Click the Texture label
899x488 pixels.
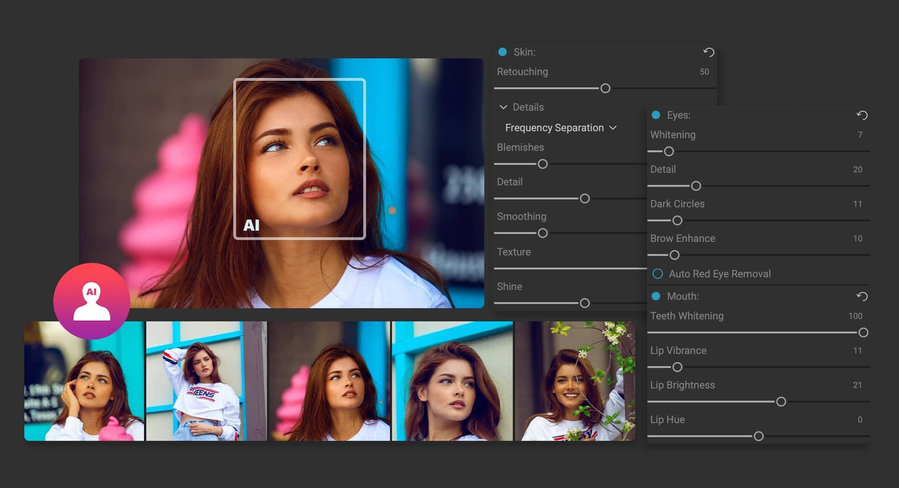click(514, 252)
